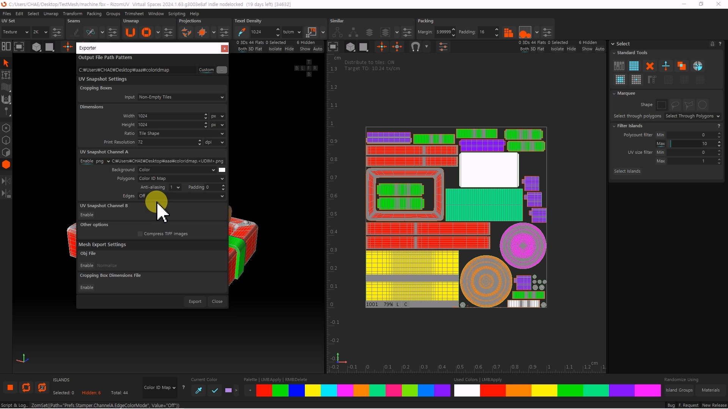This screenshot has width=728, height=409.
Task: Click the scissors cut seams icon
Action: coord(91,32)
